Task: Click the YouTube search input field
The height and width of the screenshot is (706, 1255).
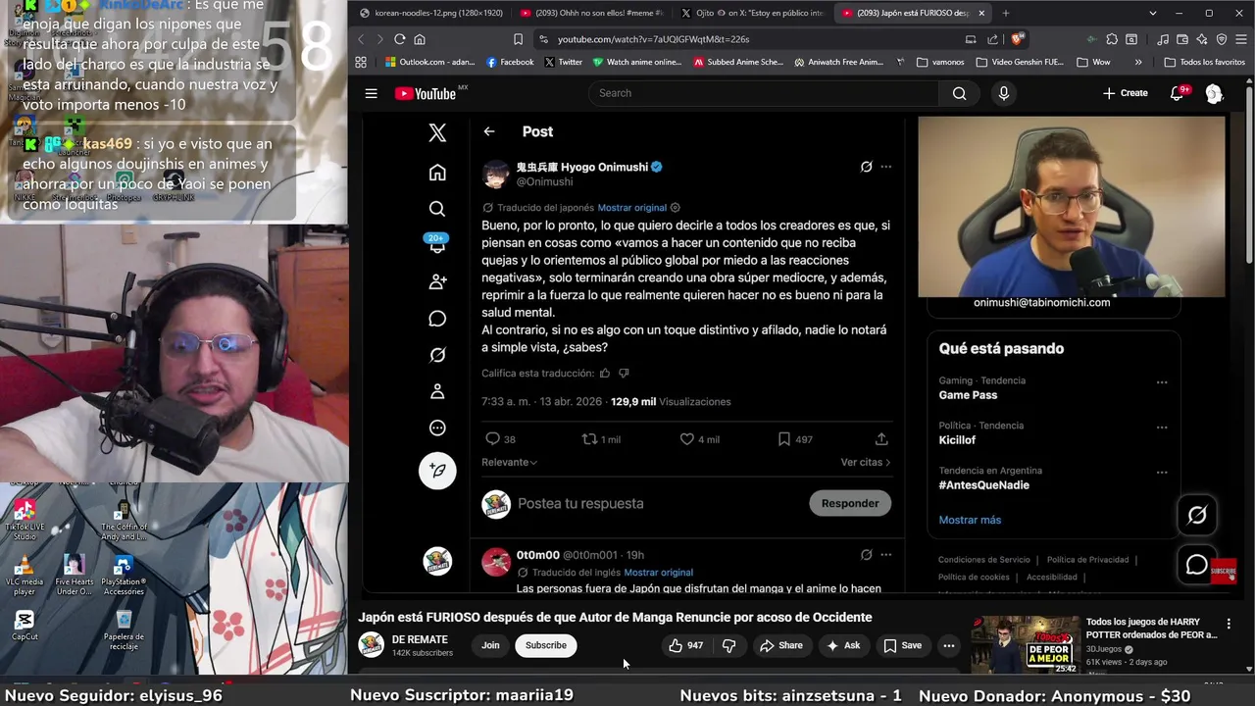Action: click(x=764, y=93)
